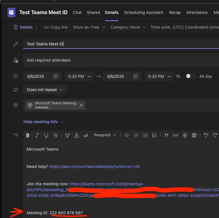Image resolution: width=219 pixels, height=218 pixels.
Task: Click the 1h duration label
Action: pos(178,76)
